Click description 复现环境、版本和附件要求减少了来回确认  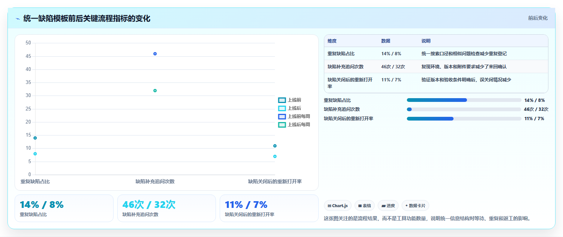click(x=464, y=67)
